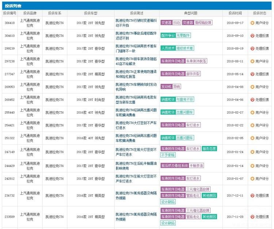The height and width of the screenshot is (229, 274).
Task: Click the red status icon in row 236732
Action: [x=252, y=195]
